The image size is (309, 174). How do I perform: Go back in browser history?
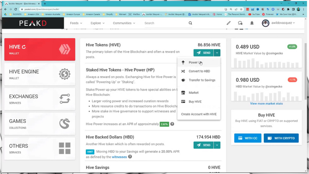6,9
